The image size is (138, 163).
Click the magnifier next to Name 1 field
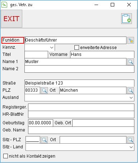[x=130, y=62]
